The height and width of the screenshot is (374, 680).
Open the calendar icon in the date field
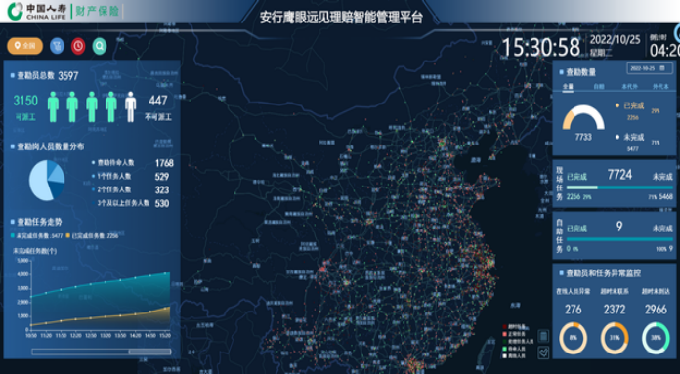pos(662,68)
